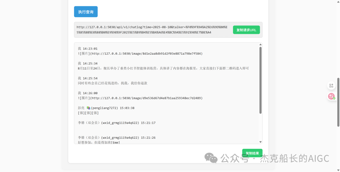Click the 复制结果 button
This screenshot has width=340, height=172.
pyautogui.click(x=252, y=153)
